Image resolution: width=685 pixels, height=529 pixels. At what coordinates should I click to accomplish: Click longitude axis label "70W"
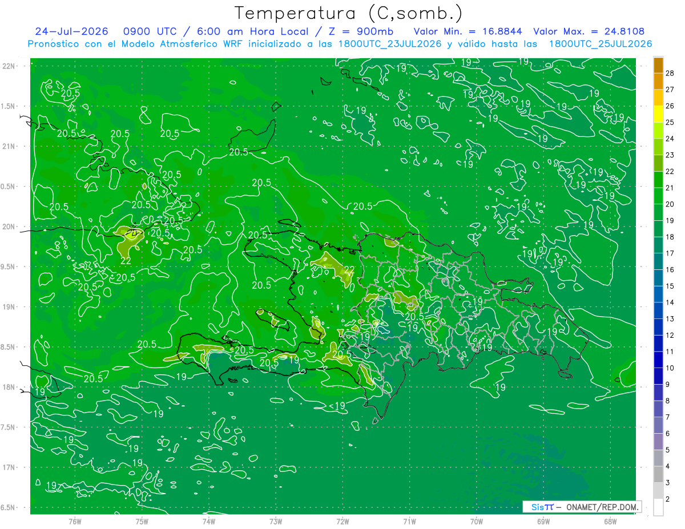pyautogui.click(x=477, y=522)
